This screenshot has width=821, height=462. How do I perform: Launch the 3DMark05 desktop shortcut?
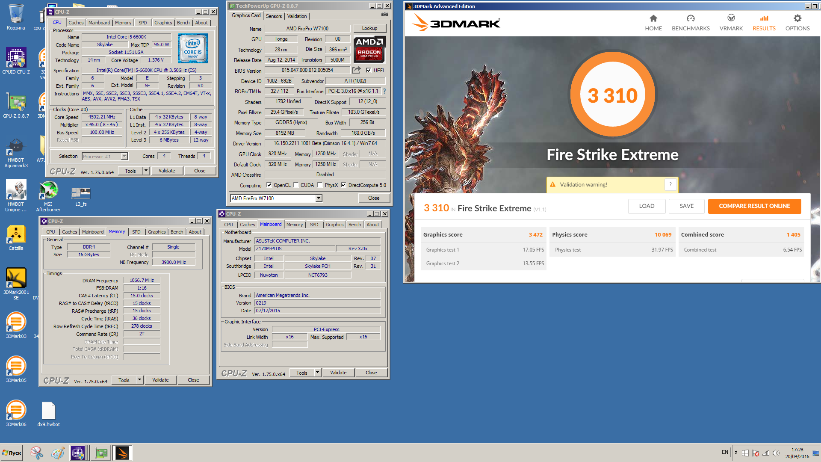[16, 369]
